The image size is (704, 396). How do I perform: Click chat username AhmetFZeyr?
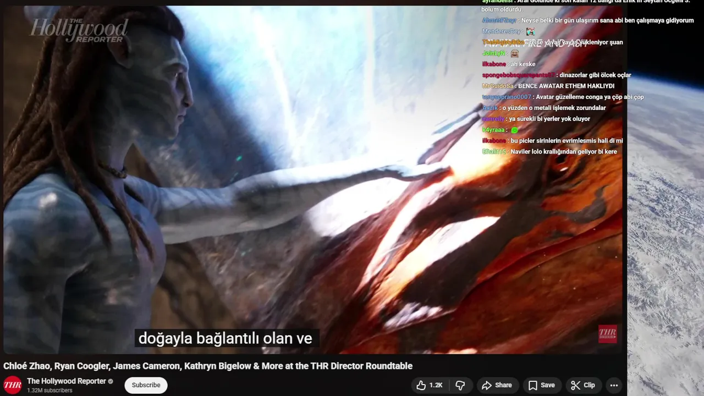499,20
